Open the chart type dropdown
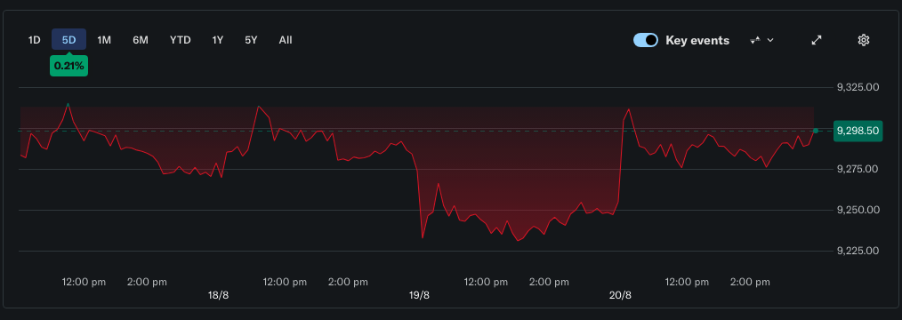Image resolution: width=902 pixels, height=320 pixels. tap(762, 40)
